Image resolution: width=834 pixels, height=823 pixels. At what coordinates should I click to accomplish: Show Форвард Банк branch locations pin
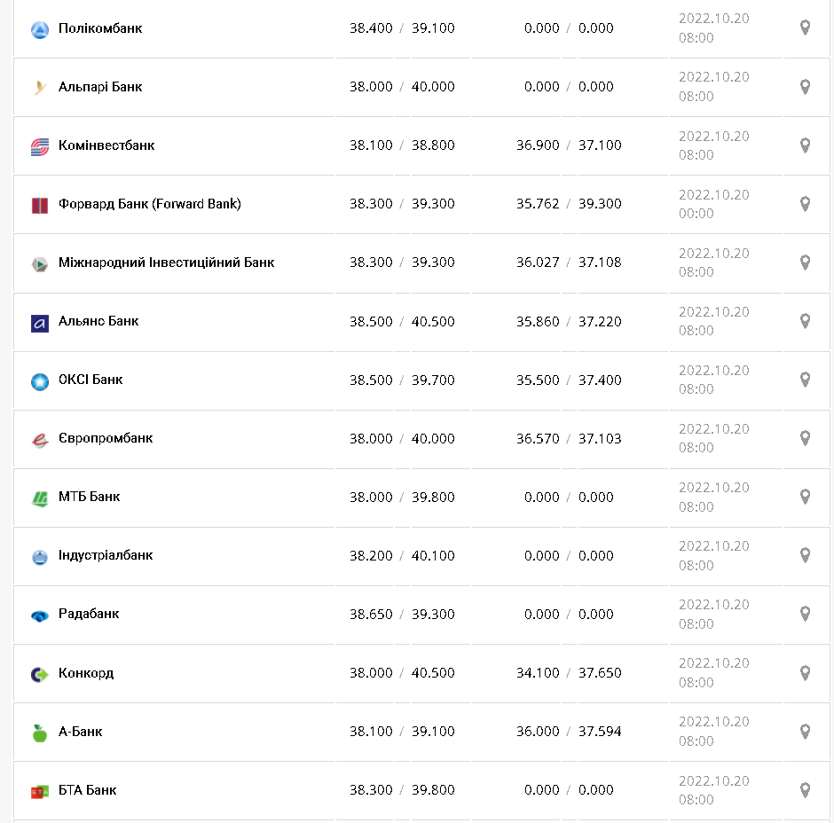point(805,204)
